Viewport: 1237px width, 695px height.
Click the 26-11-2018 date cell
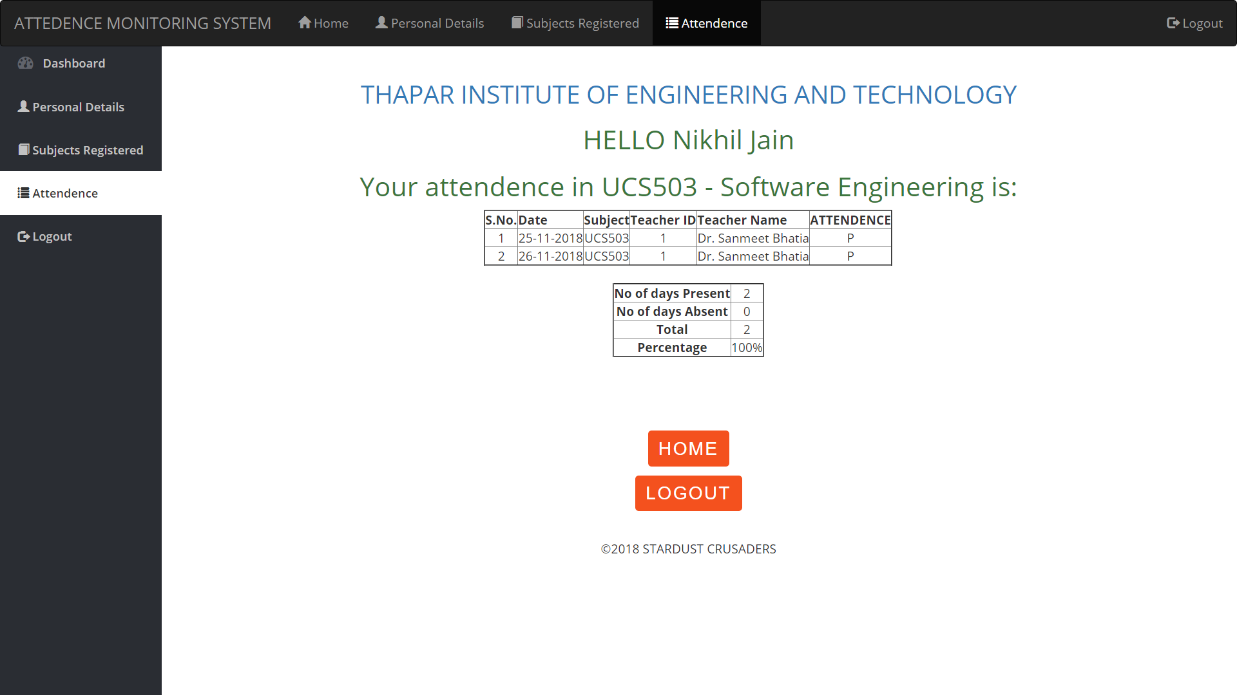(550, 256)
